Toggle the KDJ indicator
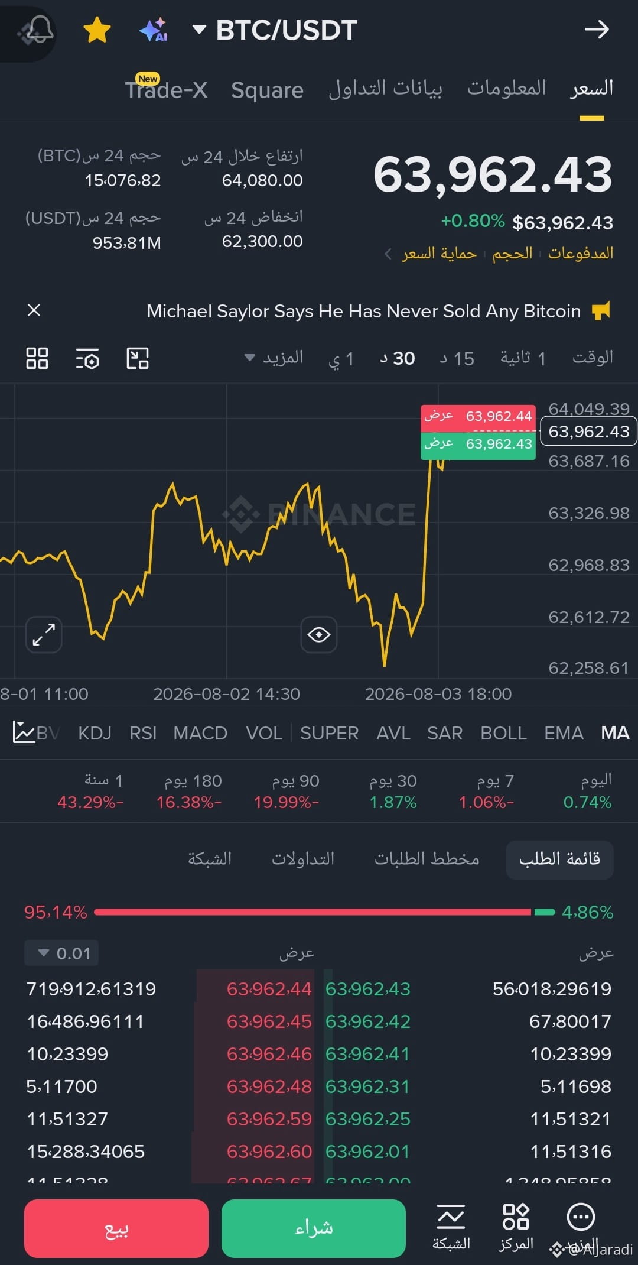Viewport: 638px width, 1265px height. [x=95, y=733]
